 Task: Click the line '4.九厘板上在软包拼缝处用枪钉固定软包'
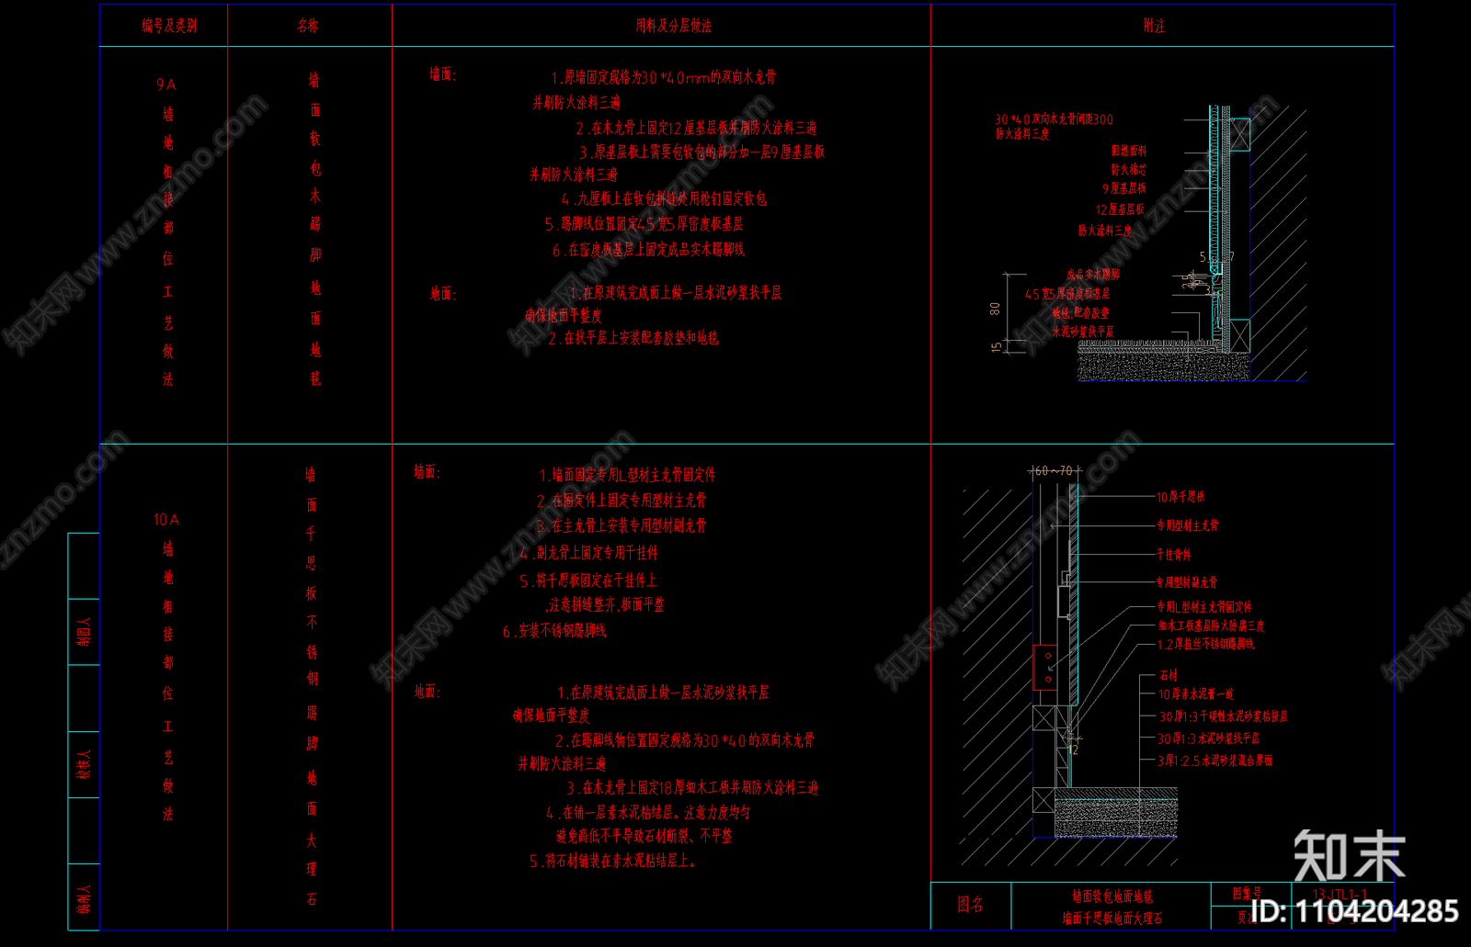[664, 199]
